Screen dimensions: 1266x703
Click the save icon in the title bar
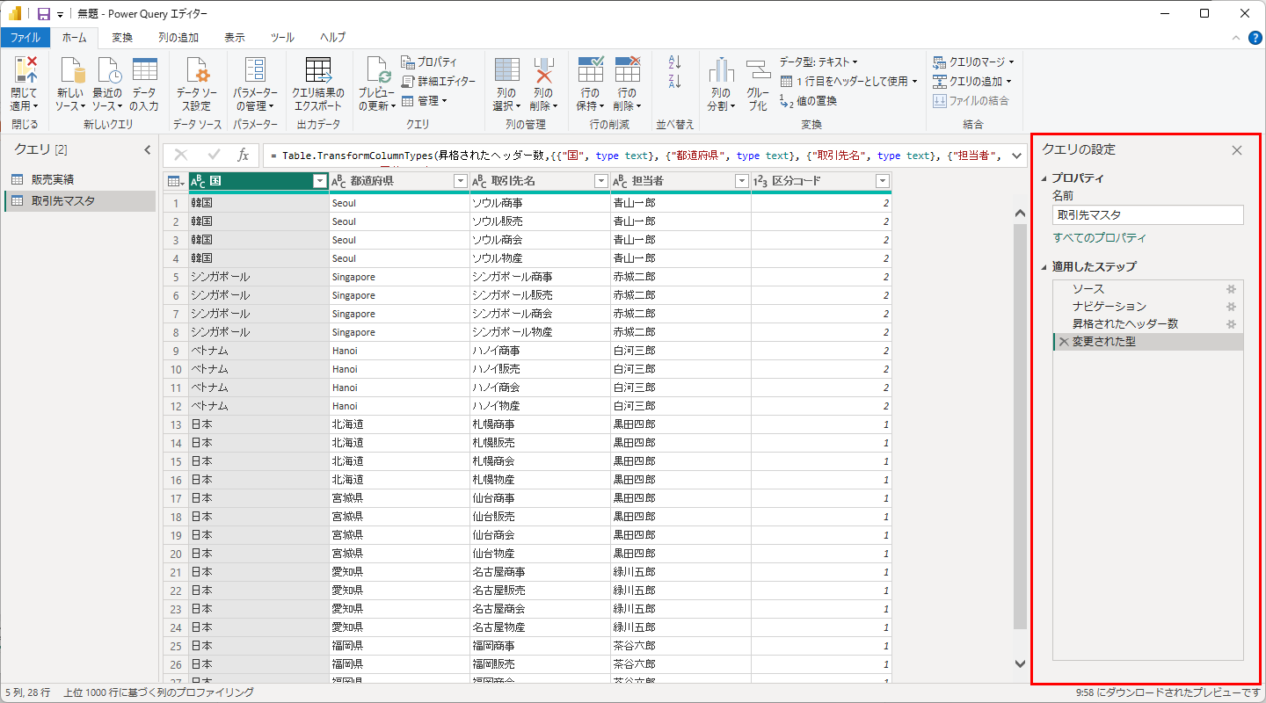pos(43,14)
